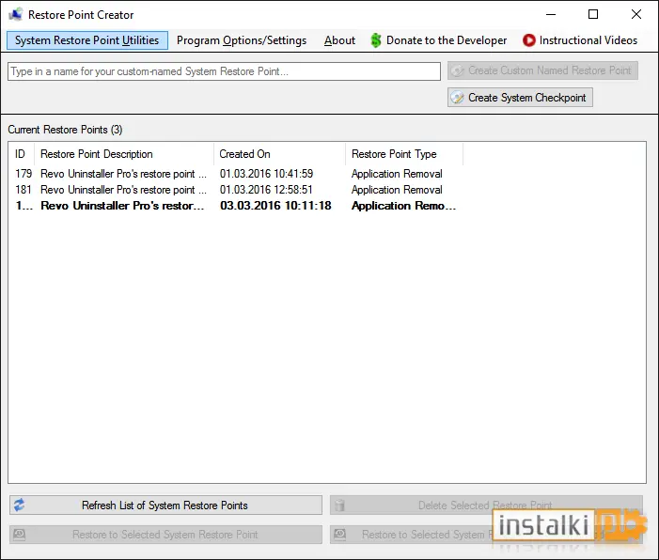Click the green dollar donate icon
Screen dimensions: 659x560
[376, 40]
